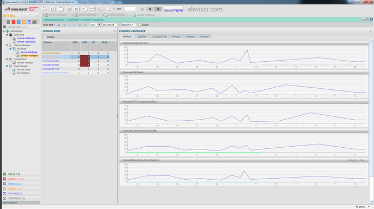Open Service Workload link in tree
Image resolution: width=374 pixels, height=209 pixels.
29,52
